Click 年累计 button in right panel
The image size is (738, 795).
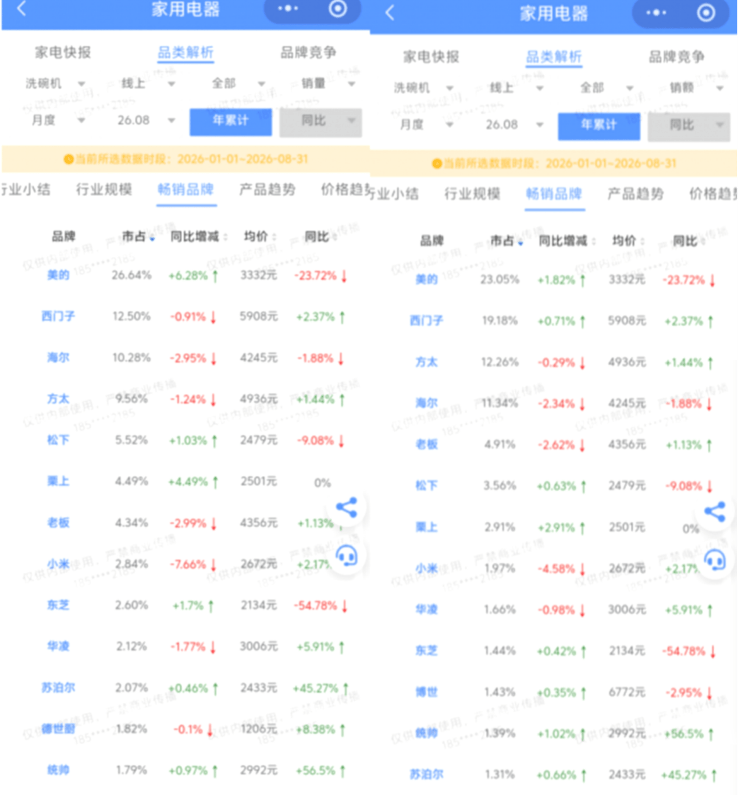(599, 126)
